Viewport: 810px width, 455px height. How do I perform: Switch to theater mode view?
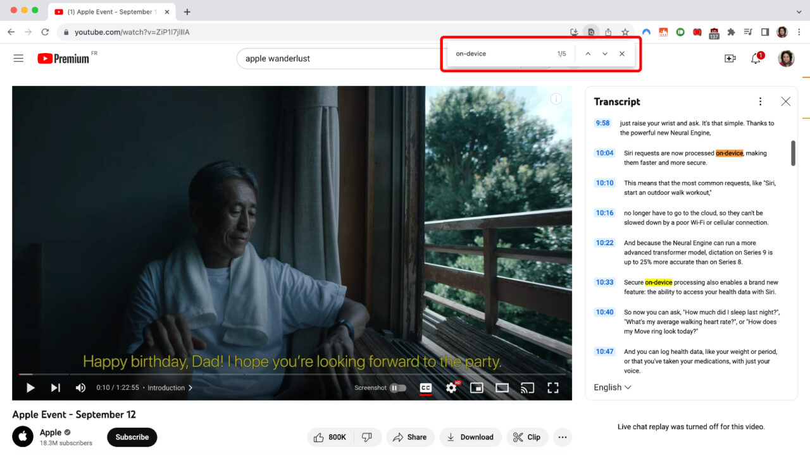502,388
